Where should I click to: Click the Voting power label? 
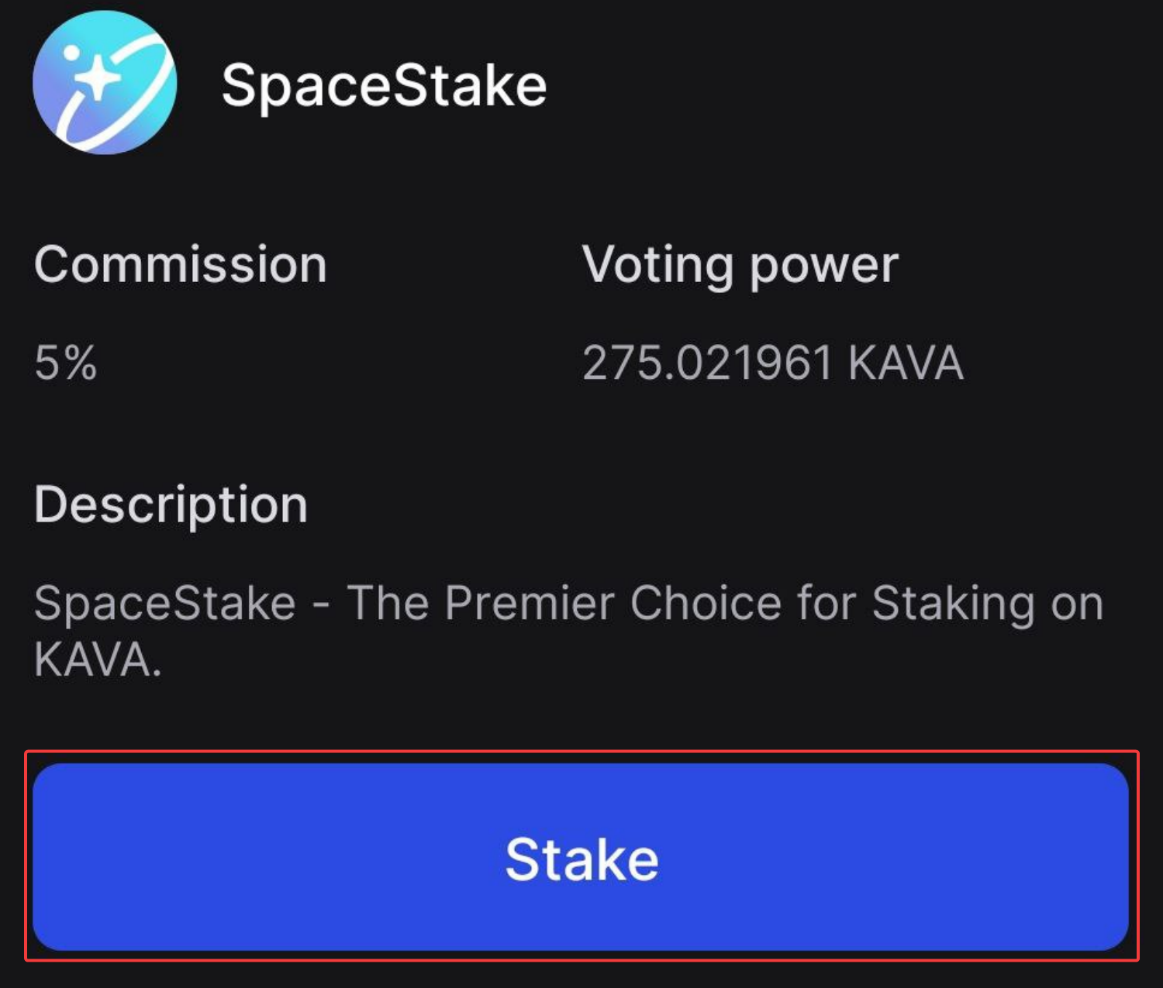(740, 265)
